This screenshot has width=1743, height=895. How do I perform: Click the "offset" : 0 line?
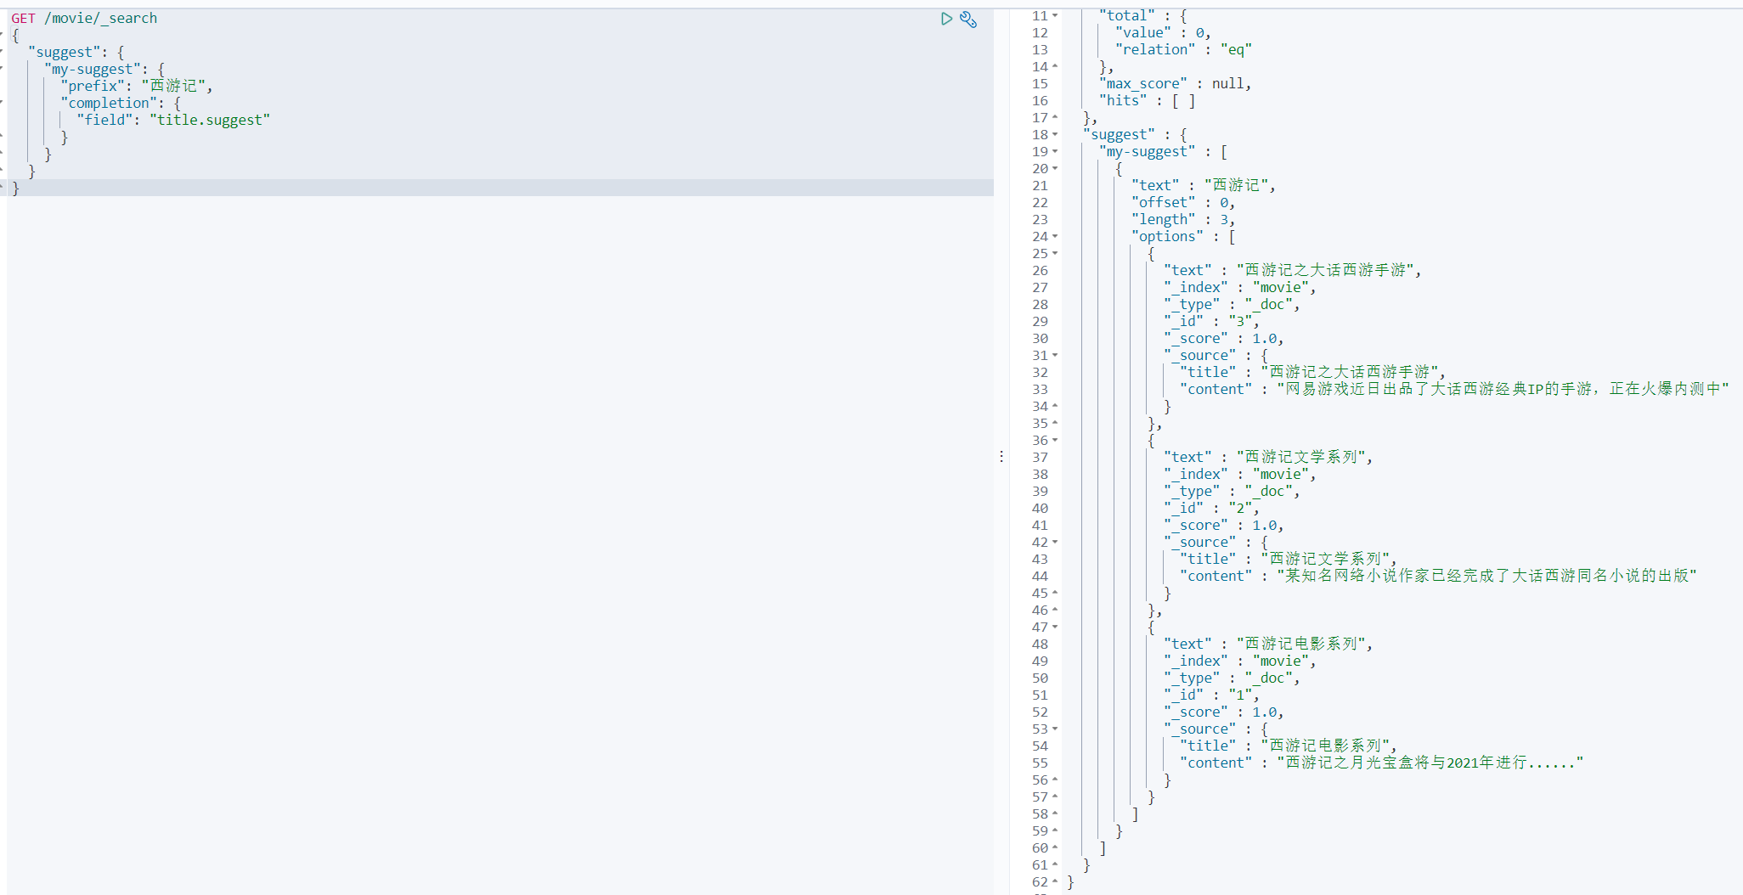[1183, 202]
